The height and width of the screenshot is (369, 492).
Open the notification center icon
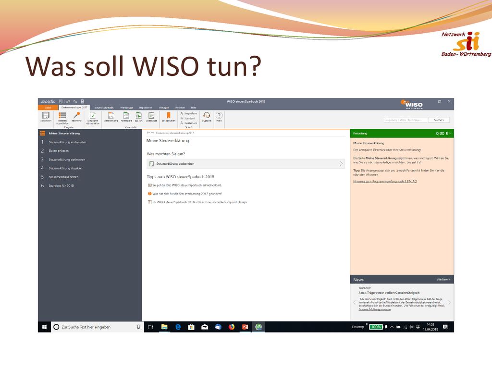(445, 327)
